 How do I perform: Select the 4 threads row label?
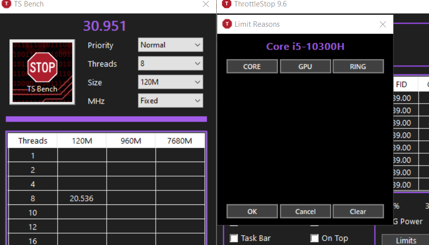coord(33,184)
